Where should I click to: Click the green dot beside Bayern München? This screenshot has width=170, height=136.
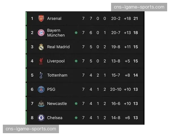(76, 33)
